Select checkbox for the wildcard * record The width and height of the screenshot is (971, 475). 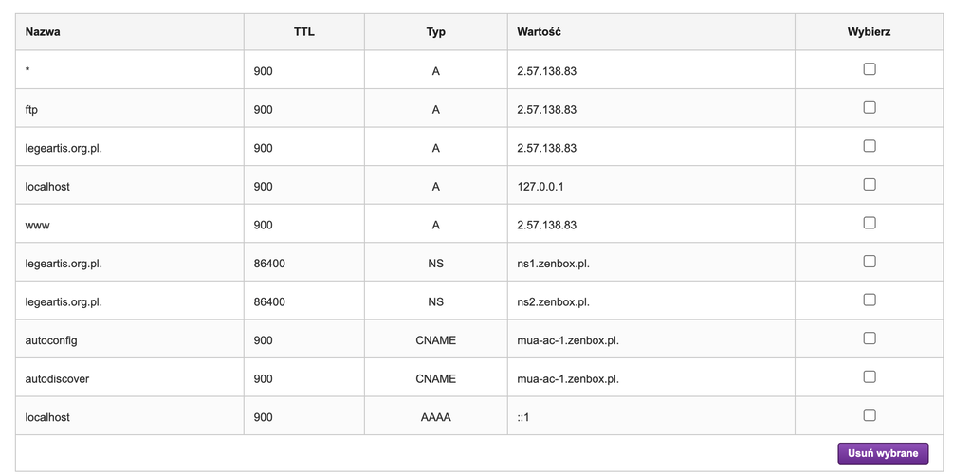tap(869, 69)
